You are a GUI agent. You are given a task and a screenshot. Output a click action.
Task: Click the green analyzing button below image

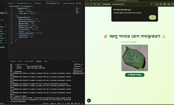(135, 75)
